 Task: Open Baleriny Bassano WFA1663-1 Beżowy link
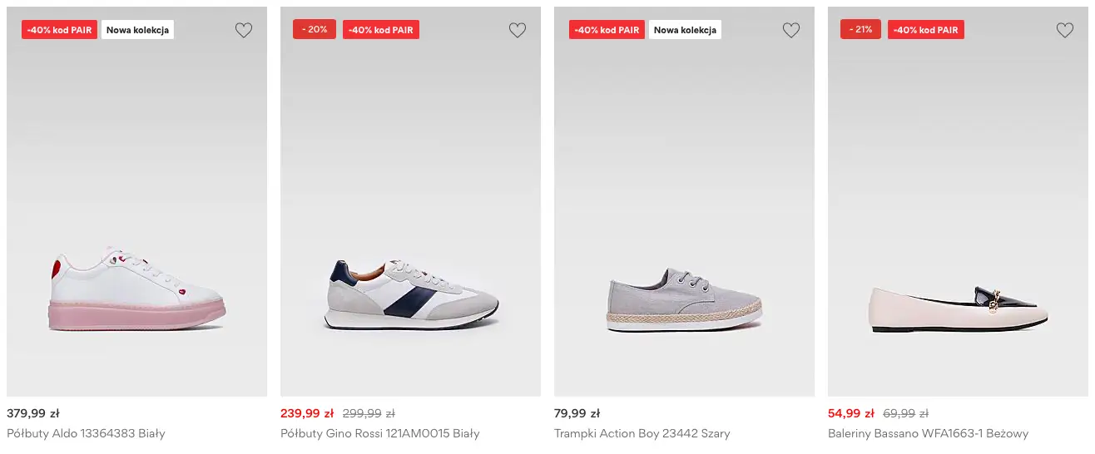click(928, 433)
